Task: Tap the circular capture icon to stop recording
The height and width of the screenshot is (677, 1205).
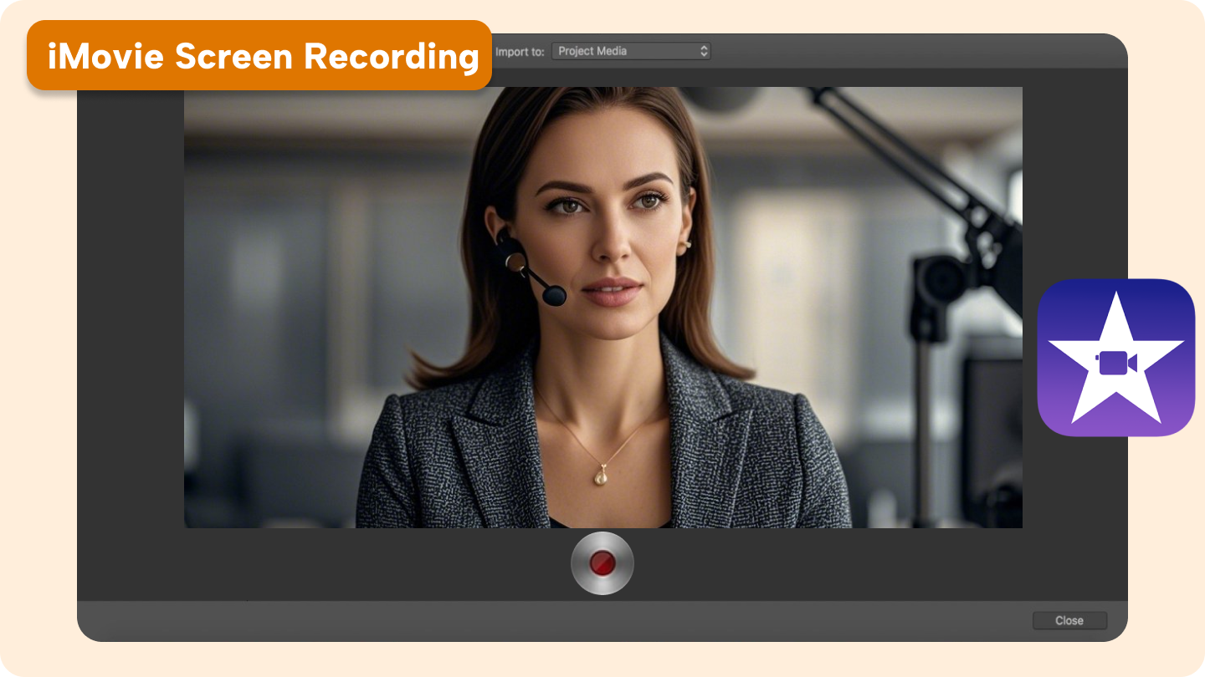Action: click(602, 563)
